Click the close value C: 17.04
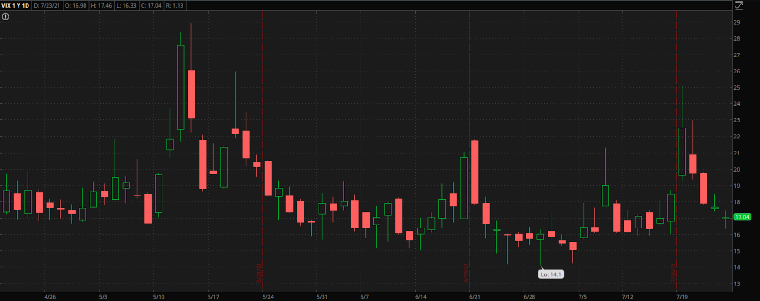This screenshot has height=301, width=760. [x=151, y=6]
